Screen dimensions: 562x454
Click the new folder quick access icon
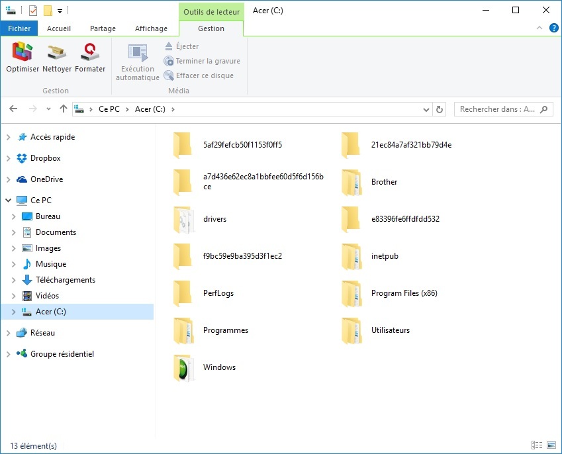point(48,11)
